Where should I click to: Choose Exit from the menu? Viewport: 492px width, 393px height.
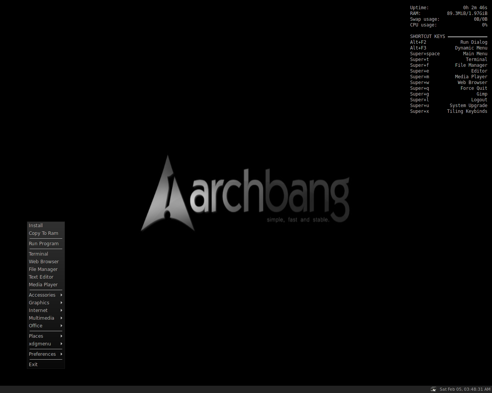(x=46, y=365)
